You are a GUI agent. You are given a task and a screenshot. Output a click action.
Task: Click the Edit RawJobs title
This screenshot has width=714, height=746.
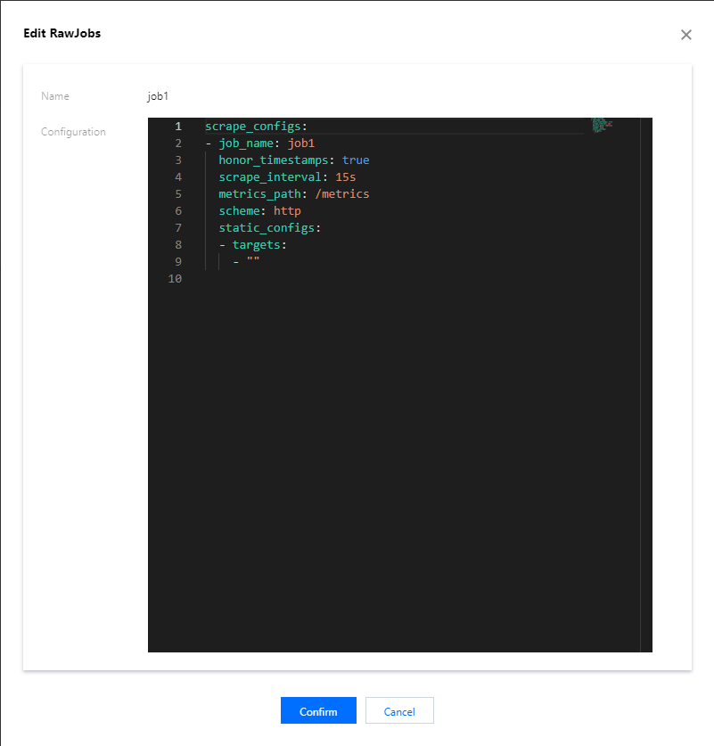coord(62,33)
